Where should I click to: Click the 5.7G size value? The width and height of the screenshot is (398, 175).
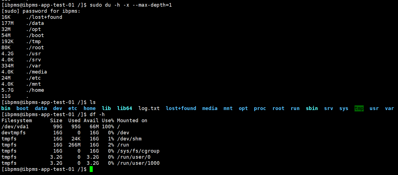[x=7, y=90]
